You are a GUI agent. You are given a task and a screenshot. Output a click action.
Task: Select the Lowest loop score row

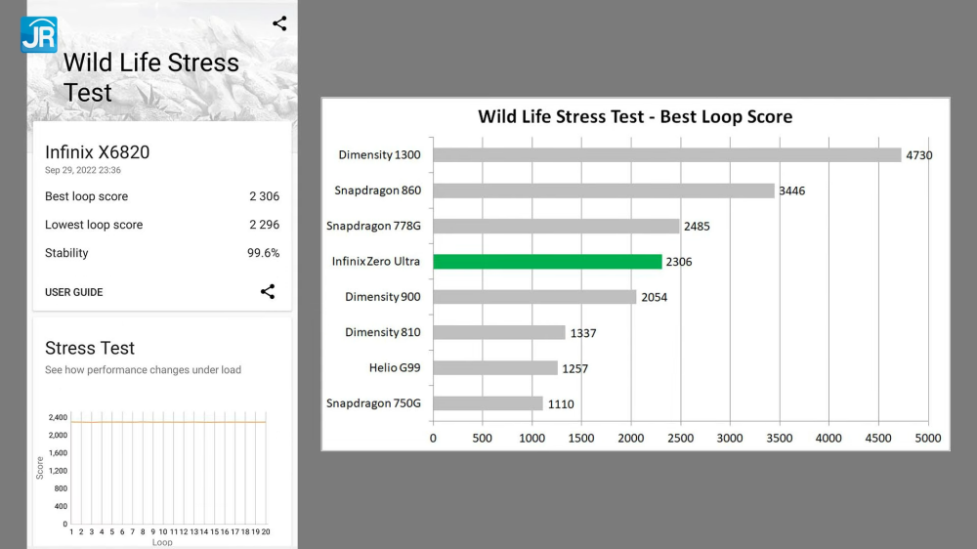pos(161,225)
